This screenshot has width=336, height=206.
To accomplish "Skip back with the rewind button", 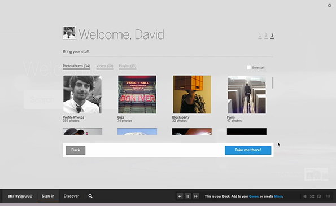I will click(180, 196).
